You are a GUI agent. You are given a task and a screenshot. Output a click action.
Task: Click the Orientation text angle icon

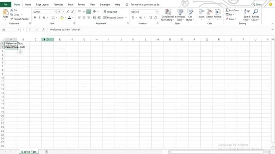[95, 12]
